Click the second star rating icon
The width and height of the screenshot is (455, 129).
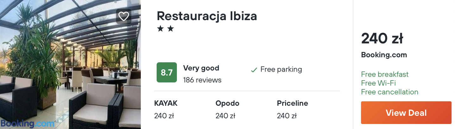click(x=171, y=29)
